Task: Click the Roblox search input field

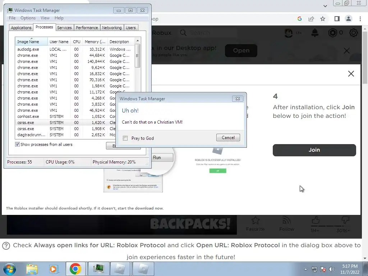Action: click(x=212, y=33)
